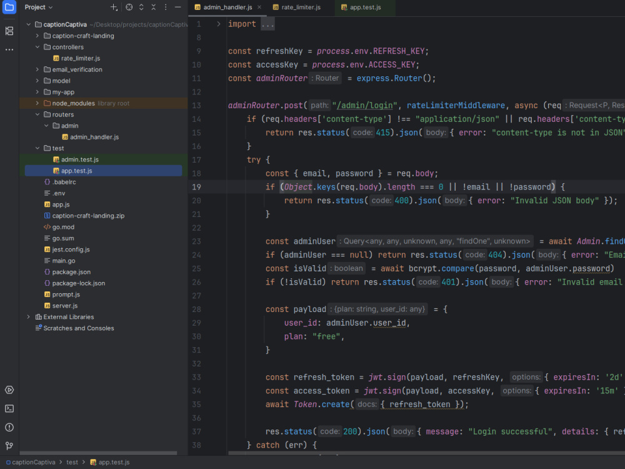Click the node_modules folder icon
This screenshot has height=469, width=625.
point(47,103)
